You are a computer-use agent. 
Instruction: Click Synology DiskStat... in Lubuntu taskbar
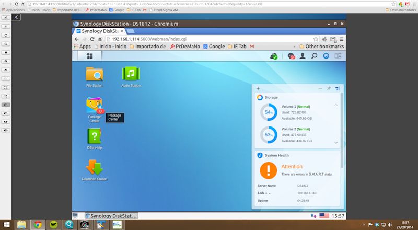(x=111, y=216)
